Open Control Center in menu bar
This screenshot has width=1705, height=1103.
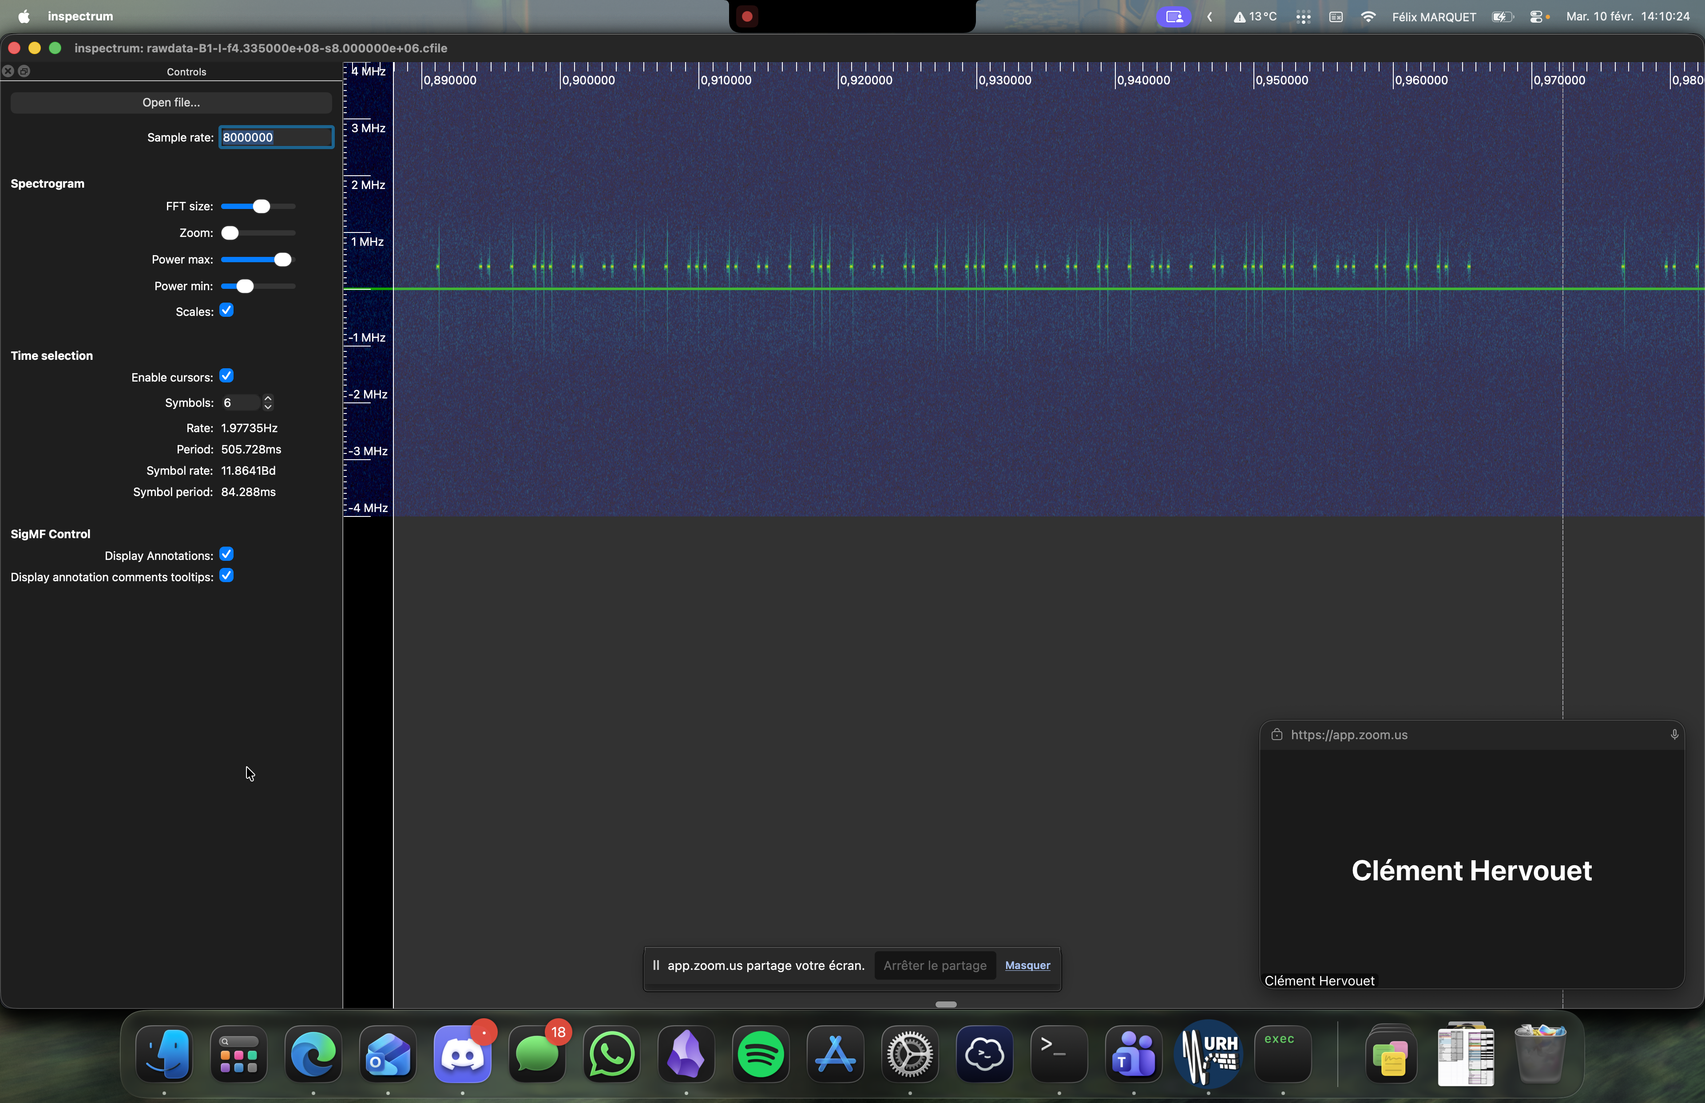[1535, 16]
